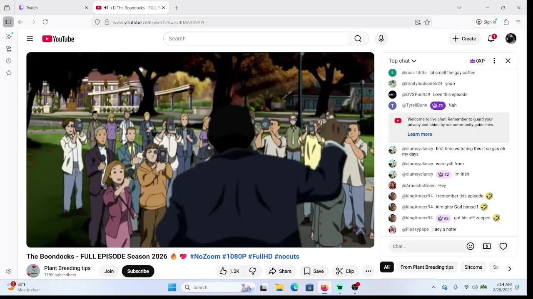Go back to previous page
This screenshot has height=299, width=533.
[x=20, y=22]
